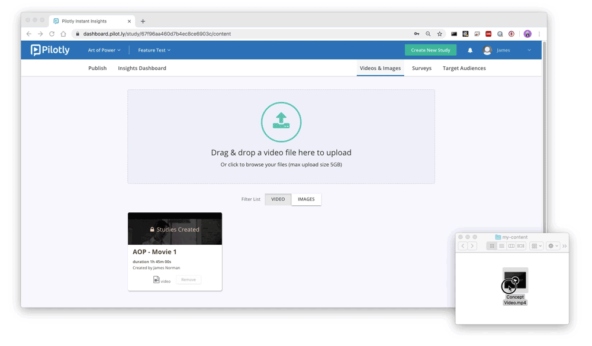Open Finder action gear dropdown
Viewport: 592px width, 346px height.
[x=553, y=246]
